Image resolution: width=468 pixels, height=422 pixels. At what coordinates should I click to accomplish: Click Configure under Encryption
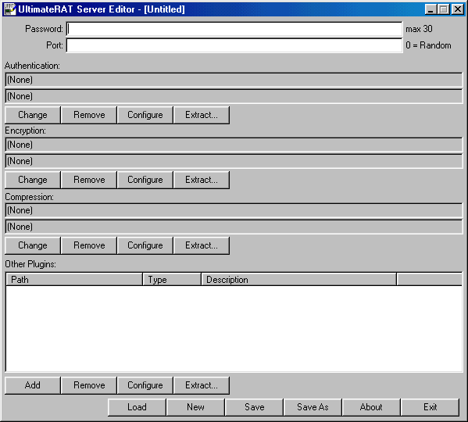point(145,180)
